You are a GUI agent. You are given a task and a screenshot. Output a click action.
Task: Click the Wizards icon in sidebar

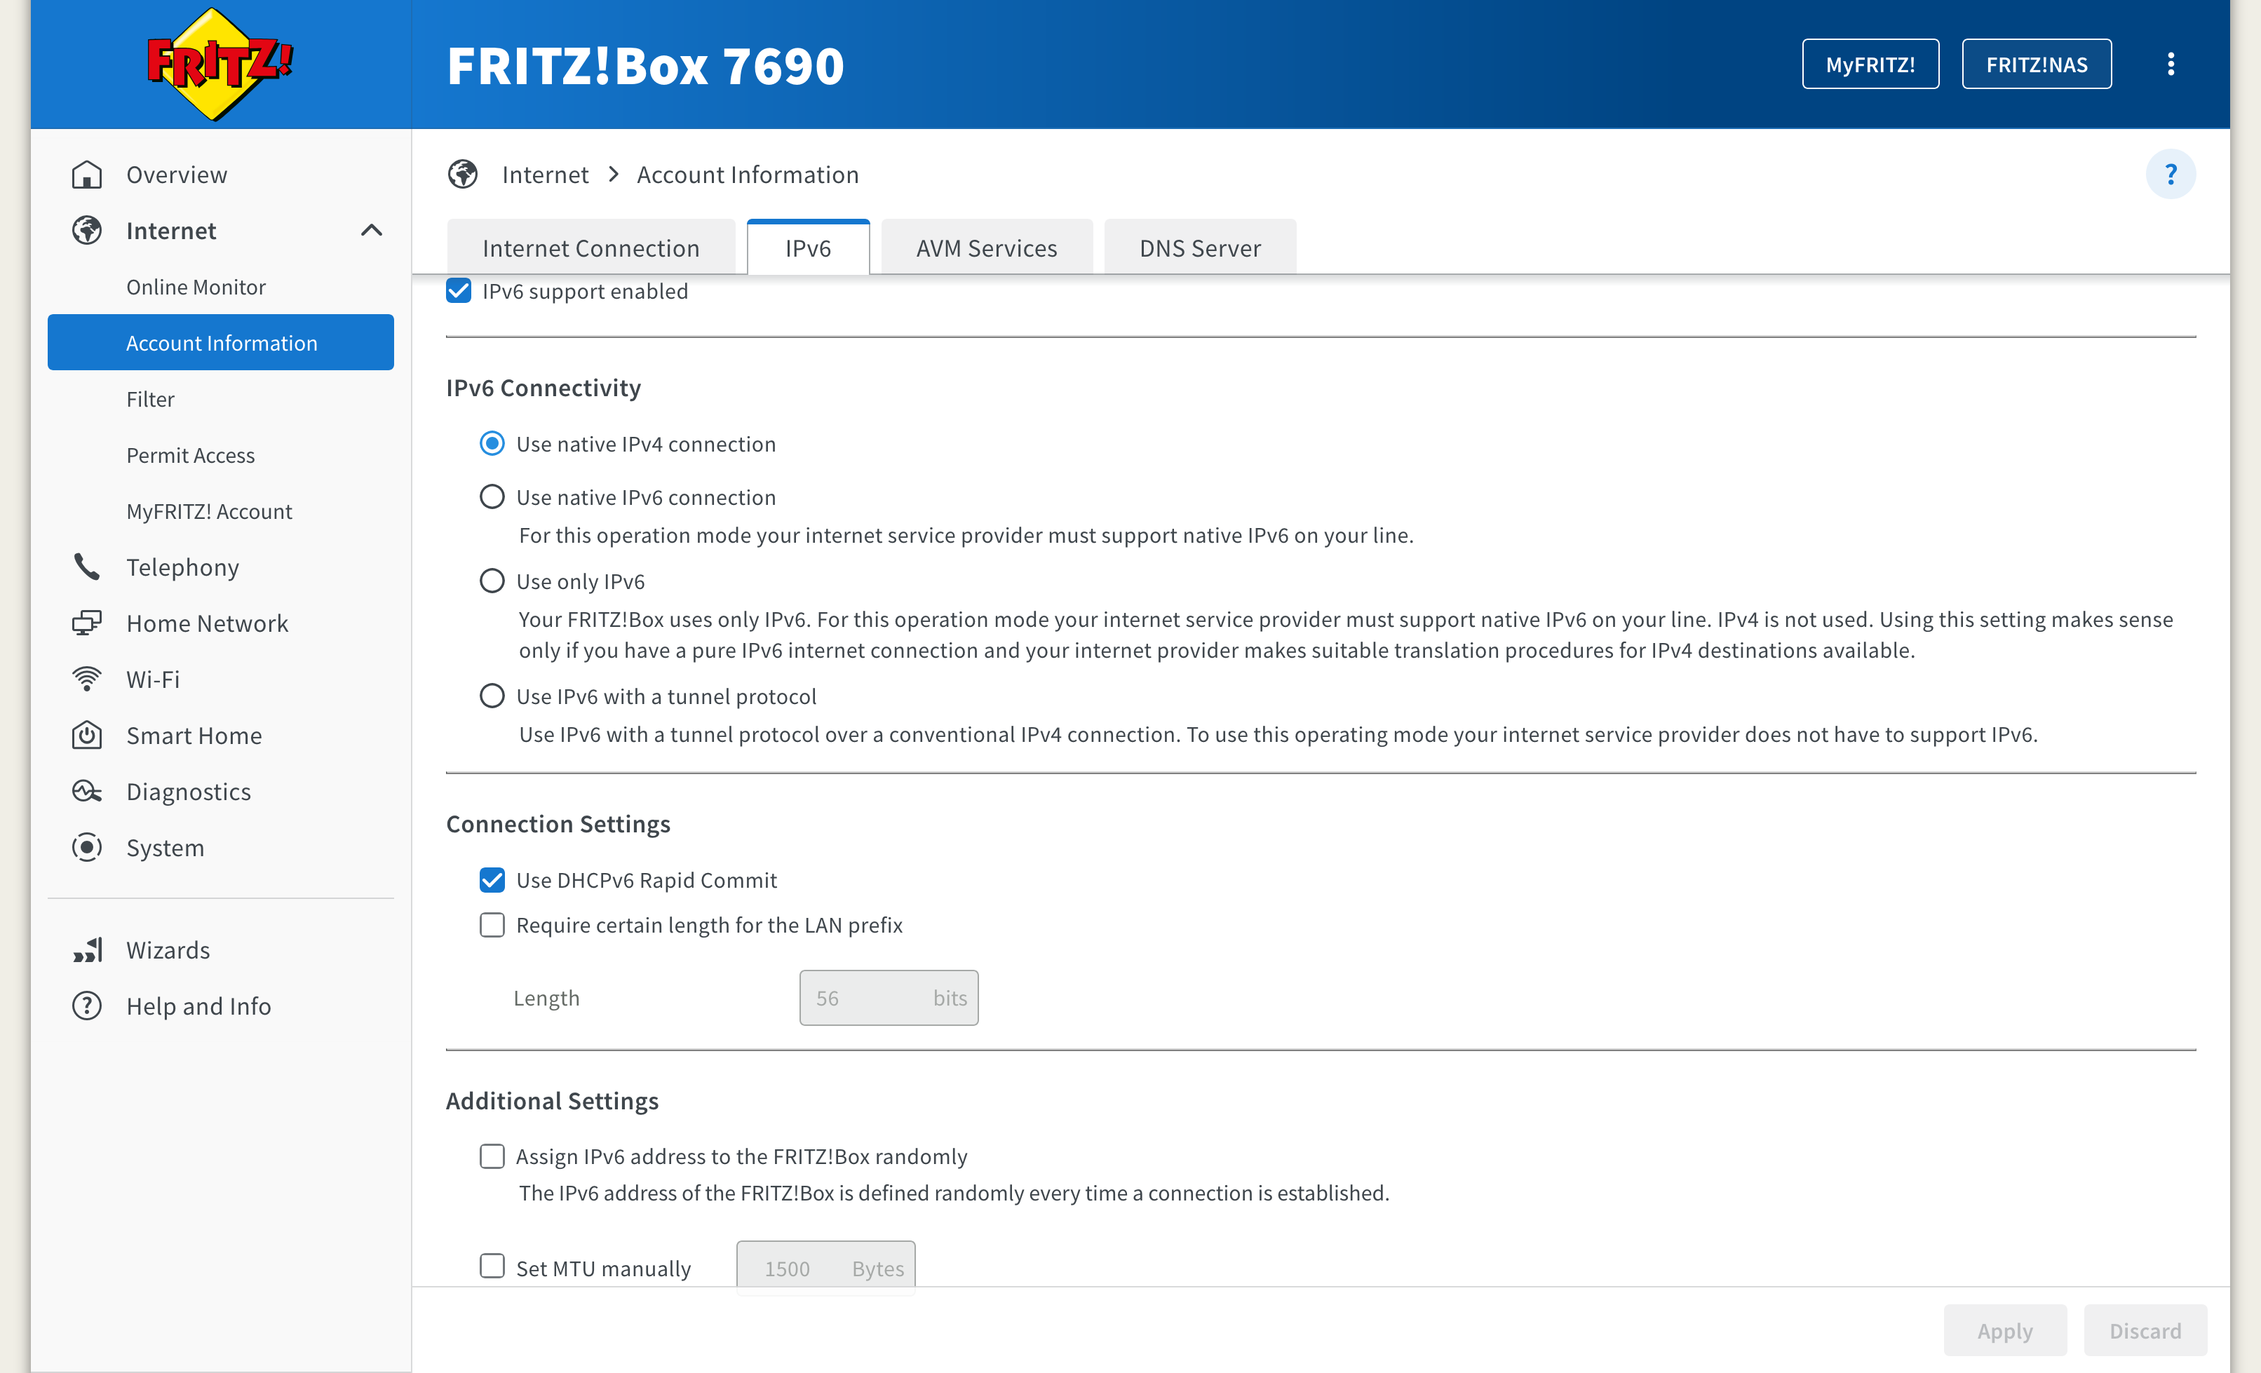87,950
